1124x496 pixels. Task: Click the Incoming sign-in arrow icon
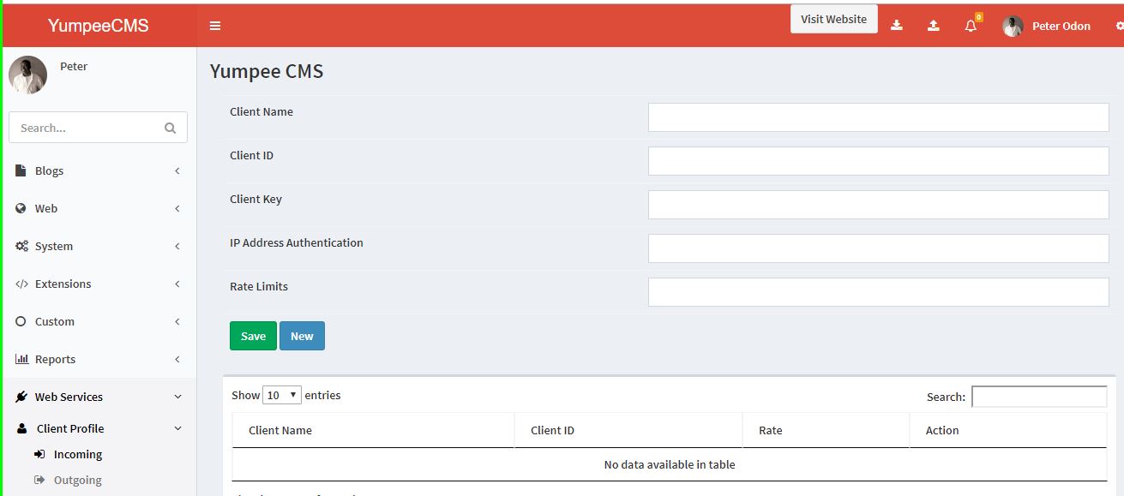click(x=39, y=454)
